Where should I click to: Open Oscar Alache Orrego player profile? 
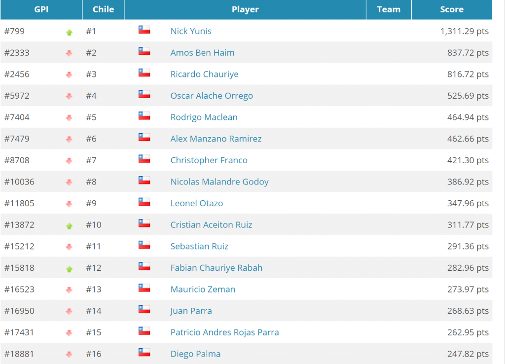tap(212, 96)
